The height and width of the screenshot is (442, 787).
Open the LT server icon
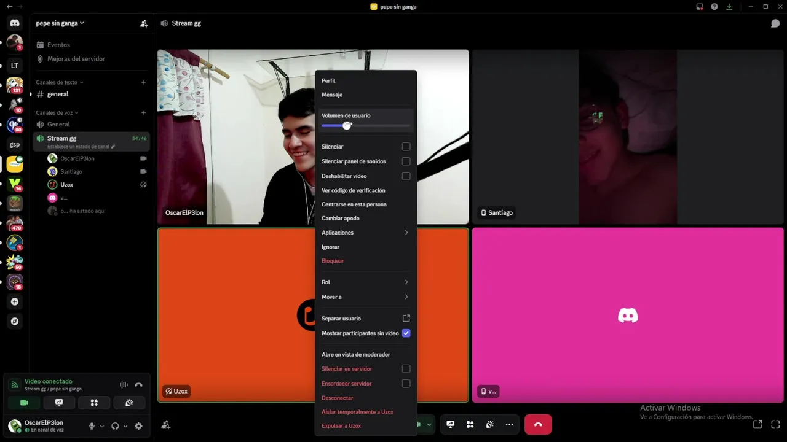tap(15, 65)
